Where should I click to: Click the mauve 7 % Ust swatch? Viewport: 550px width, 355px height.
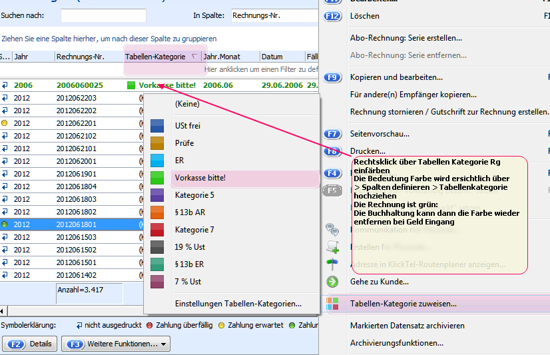157,282
